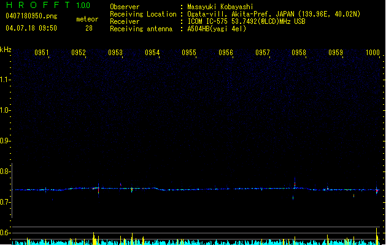Click the A504HB(yagi 4el) antenna text
The image size is (386, 245).
pyautogui.click(x=217, y=29)
